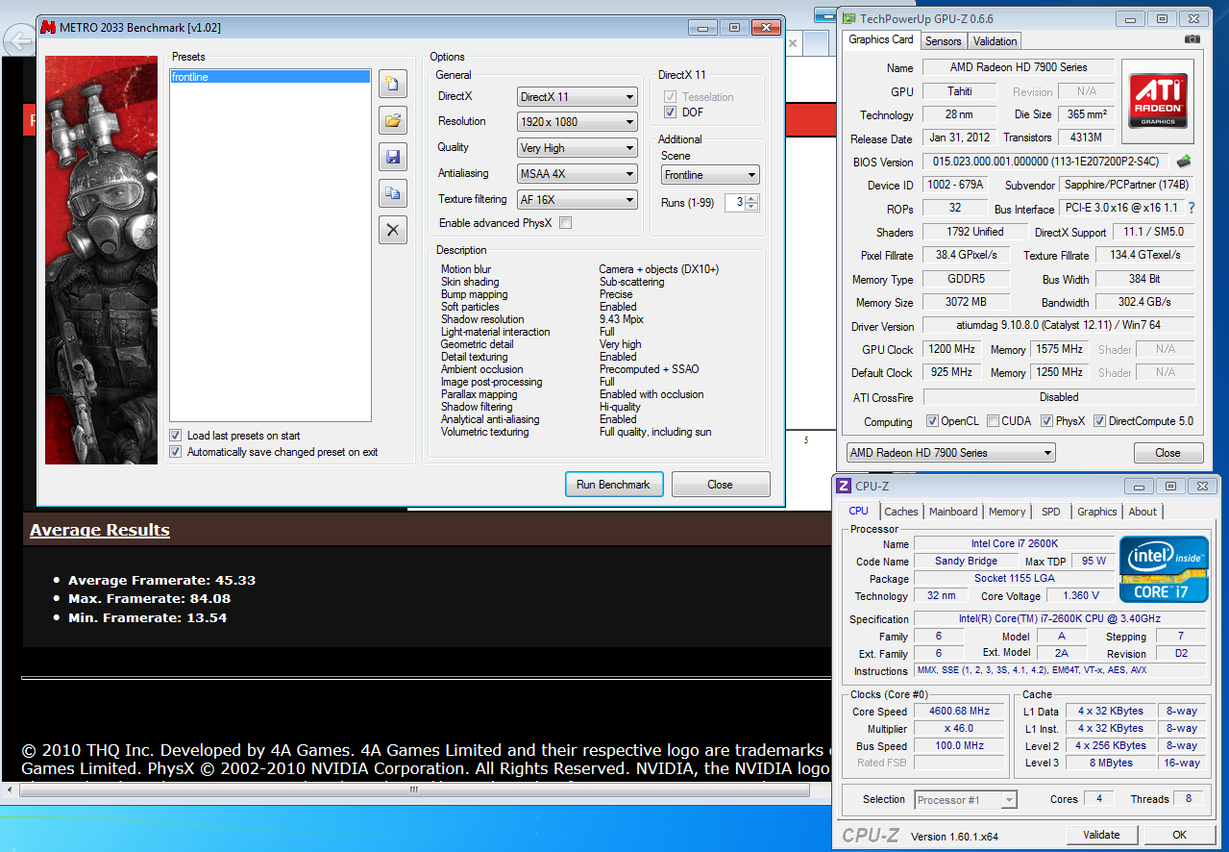Click the Core Speed 4600.68 MHz value
1229x852 pixels.
point(957,712)
